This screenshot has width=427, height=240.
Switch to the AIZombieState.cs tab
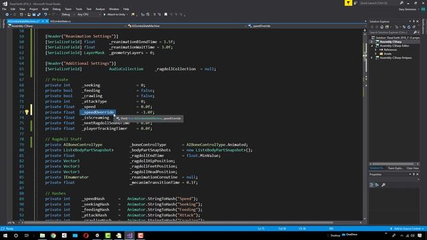(61, 21)
